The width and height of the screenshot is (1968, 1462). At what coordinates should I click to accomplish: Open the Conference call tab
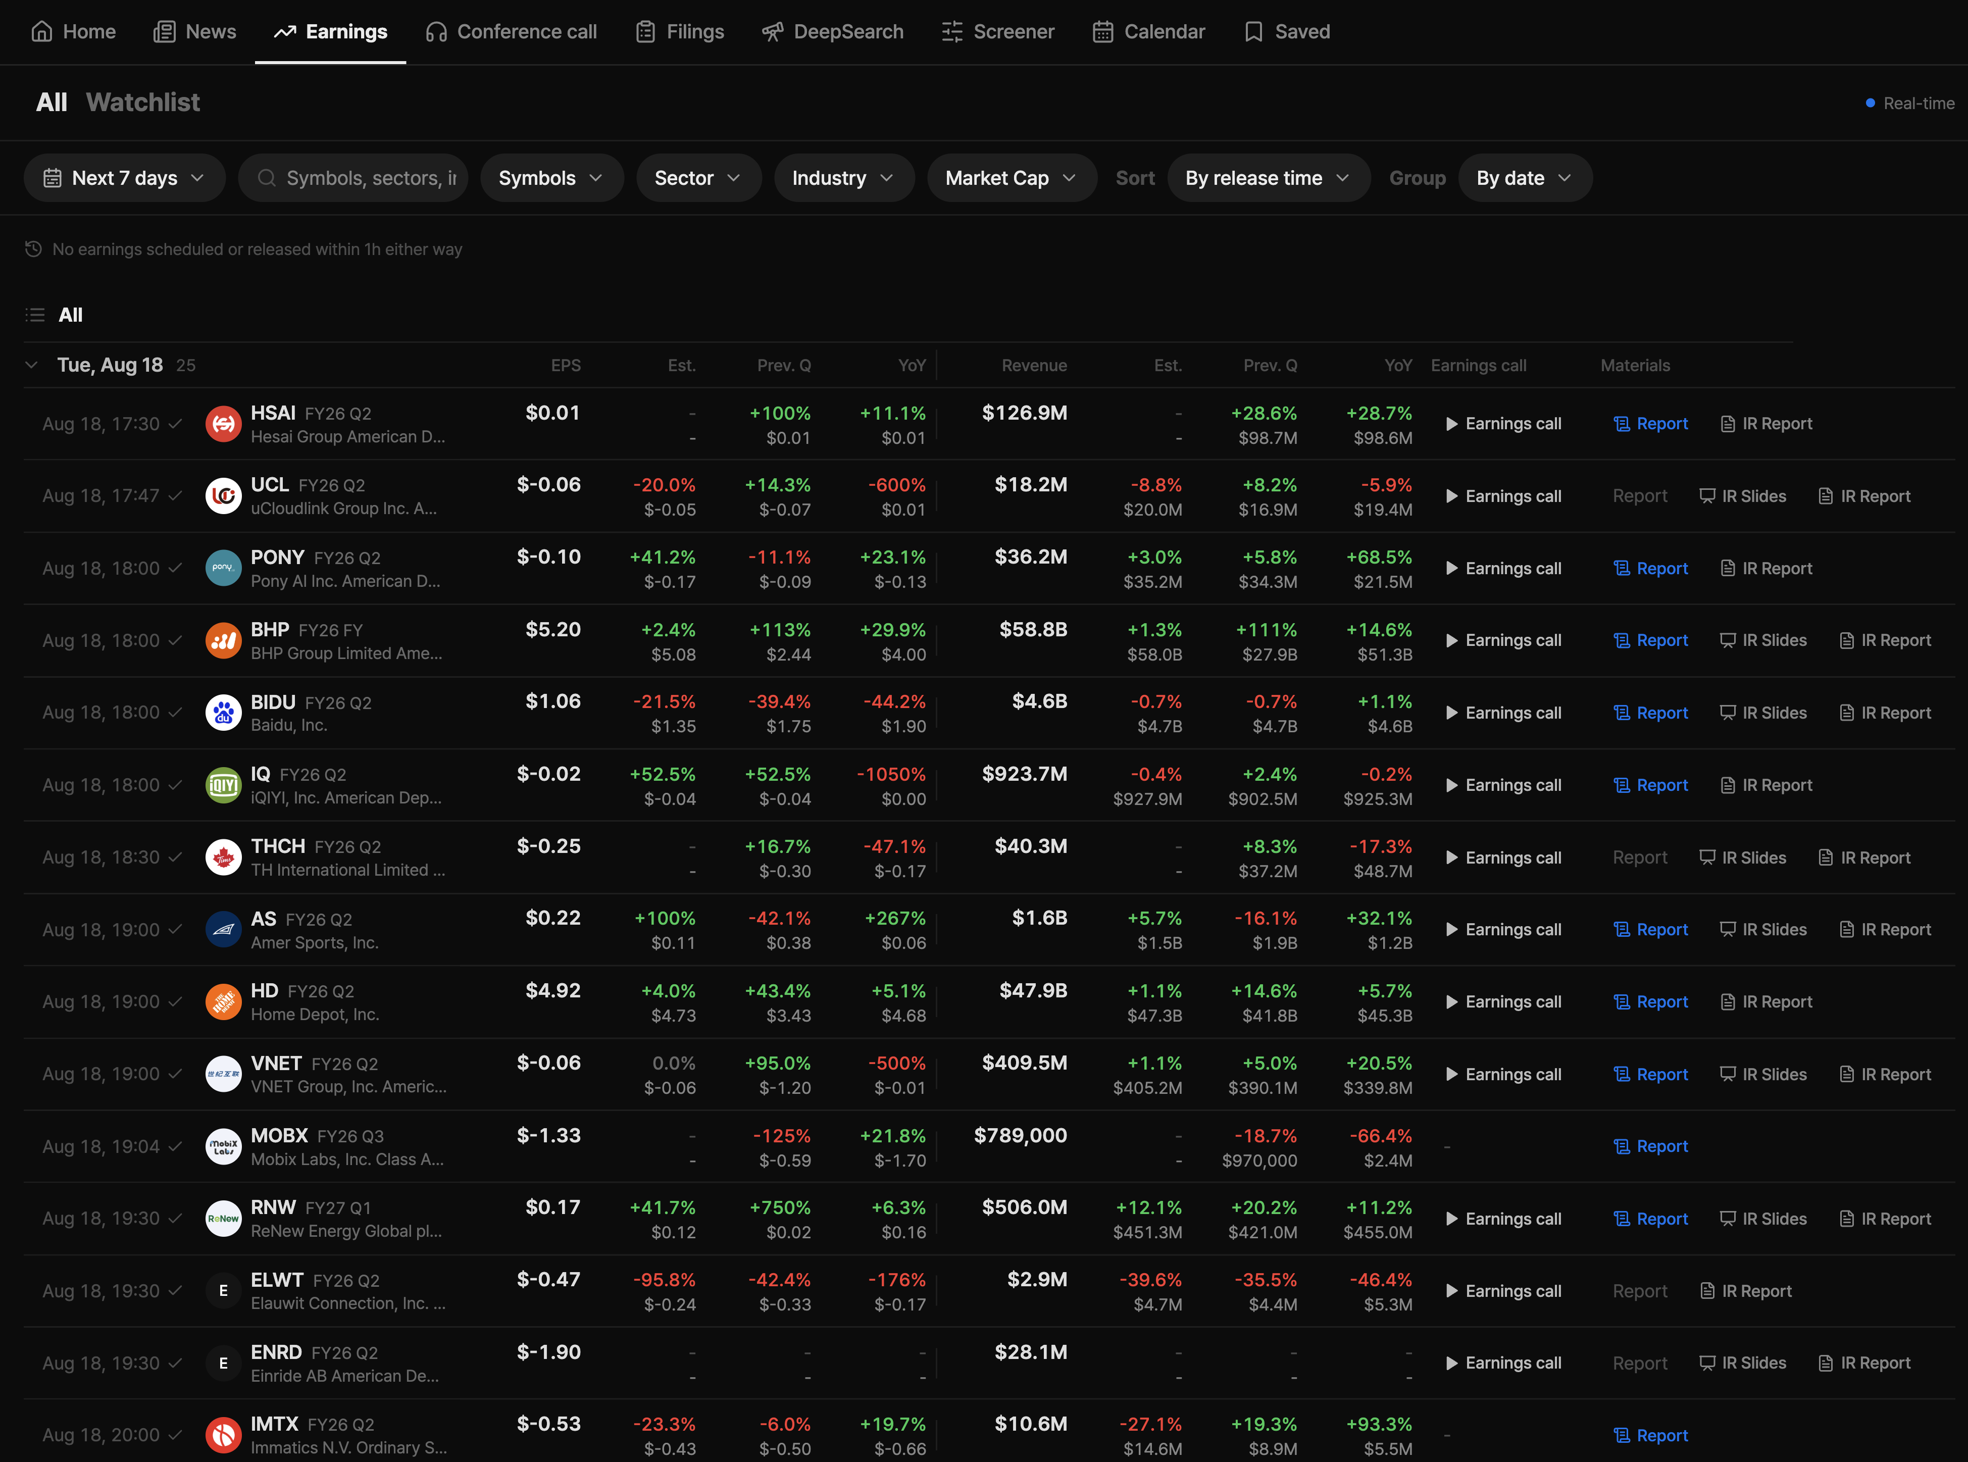tap(512, 32)
